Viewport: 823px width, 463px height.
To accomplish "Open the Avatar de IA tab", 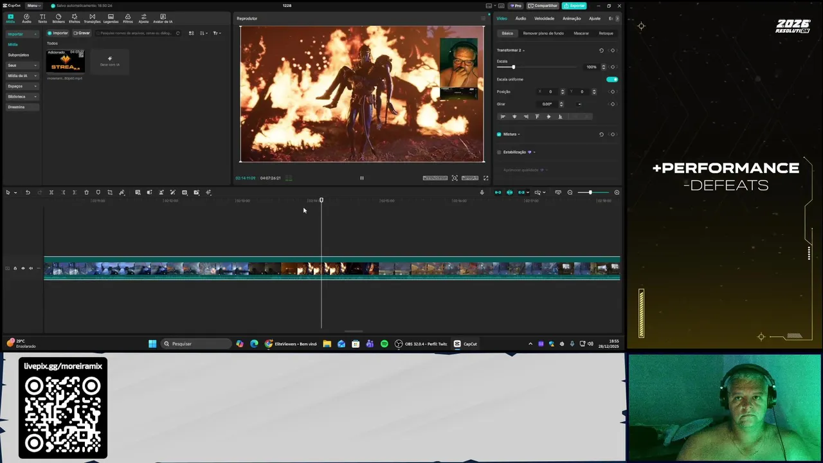I will pos(163,19).
